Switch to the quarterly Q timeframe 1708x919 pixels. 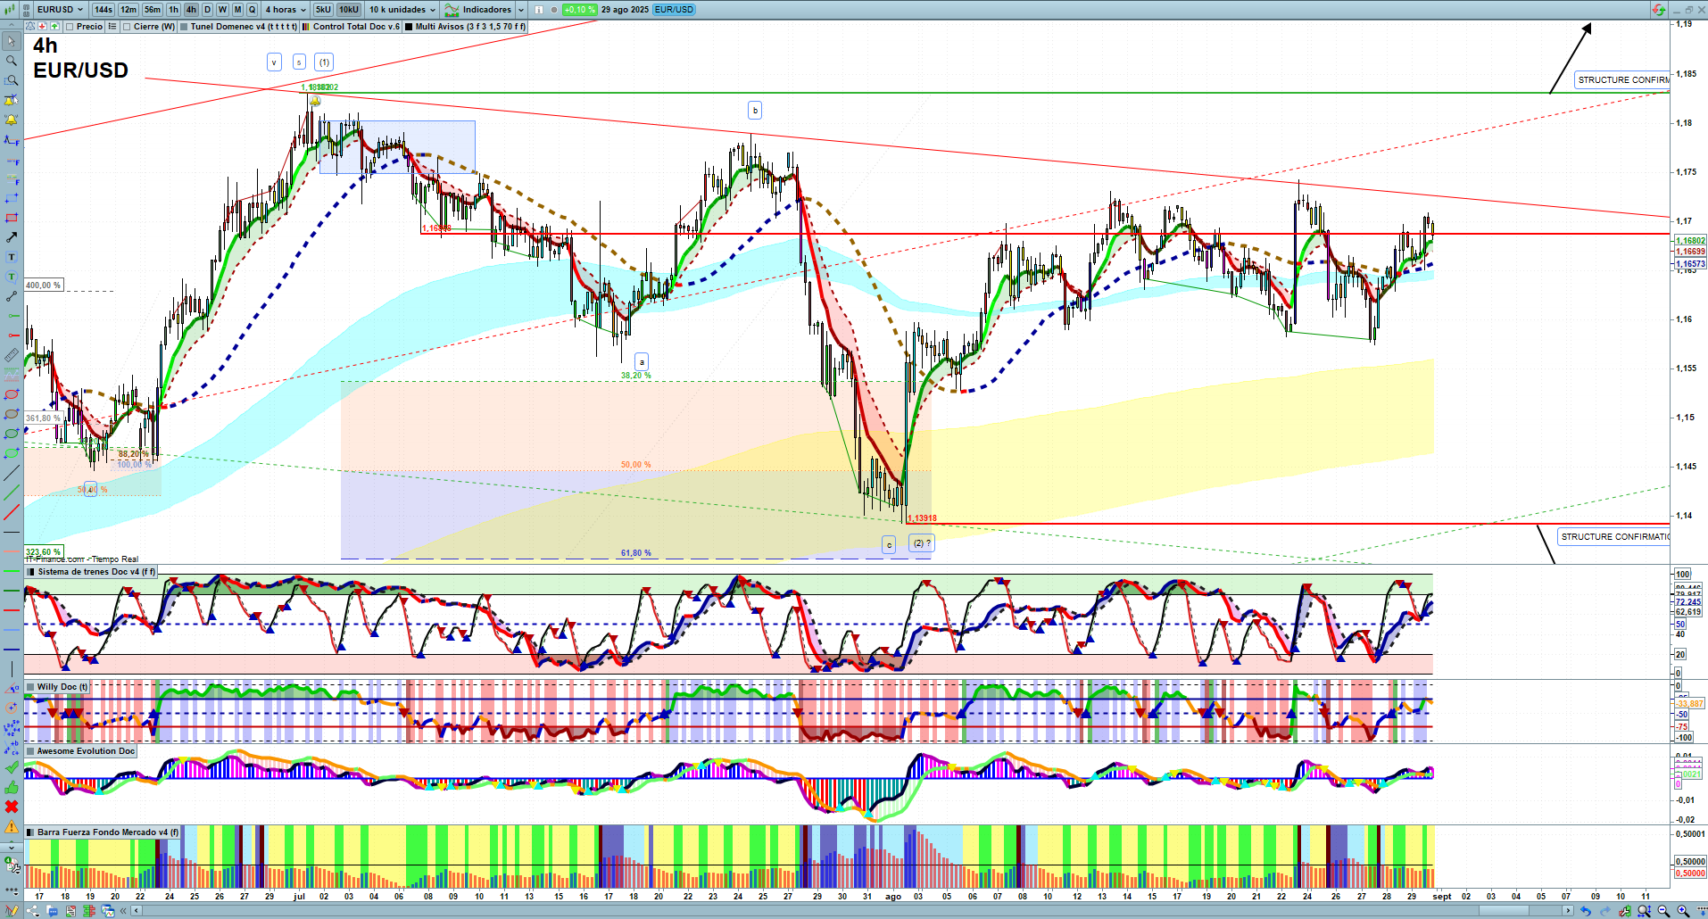pyautogui.click(x=253, y=10)
